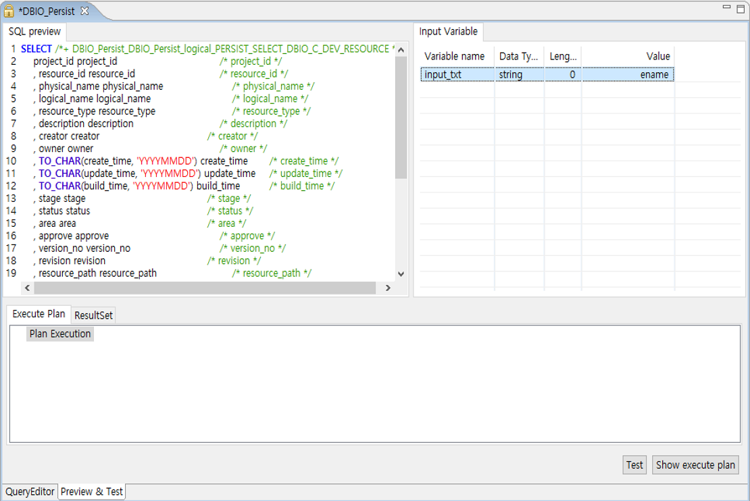Select the Execute Plan tab
Image resolution: width=750 pixels, height=501 pixels.
tap(38, 315)
